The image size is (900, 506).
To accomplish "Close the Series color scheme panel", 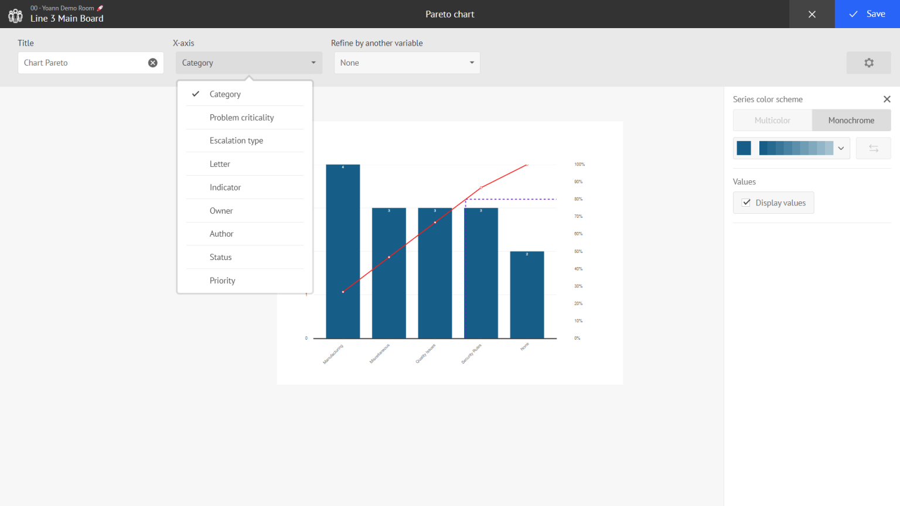I will pos(887,99).
